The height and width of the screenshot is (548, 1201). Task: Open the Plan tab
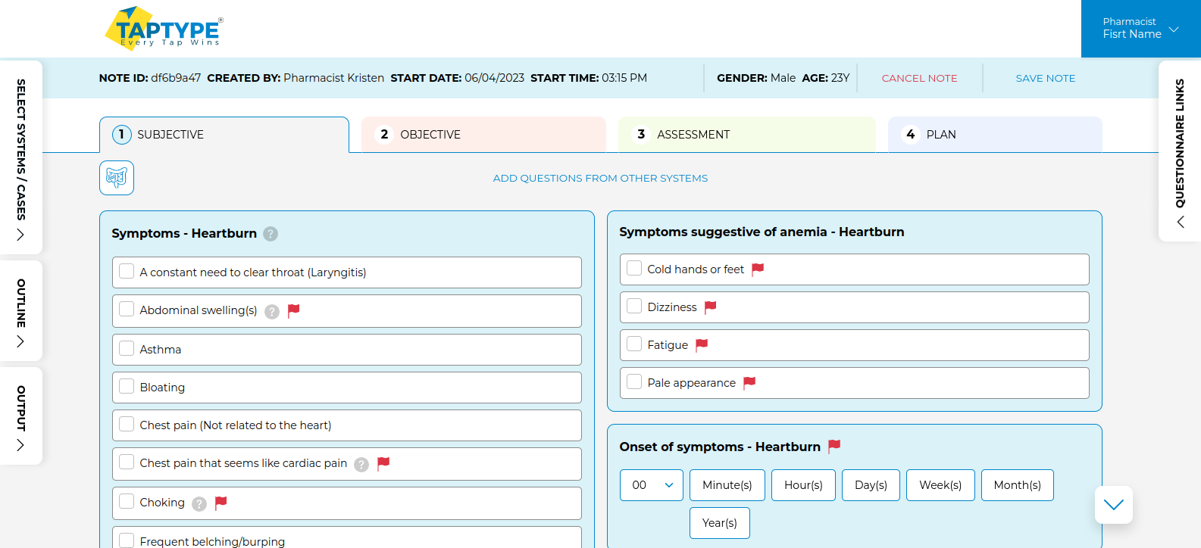point(994,135)
